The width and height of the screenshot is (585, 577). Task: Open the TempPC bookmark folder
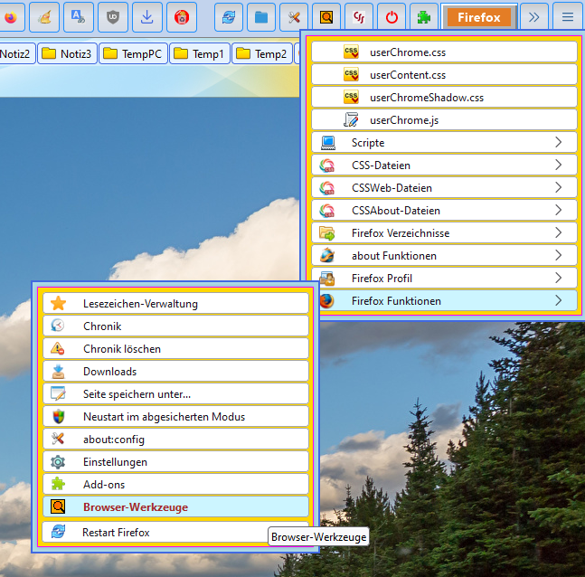click(133, 54)
